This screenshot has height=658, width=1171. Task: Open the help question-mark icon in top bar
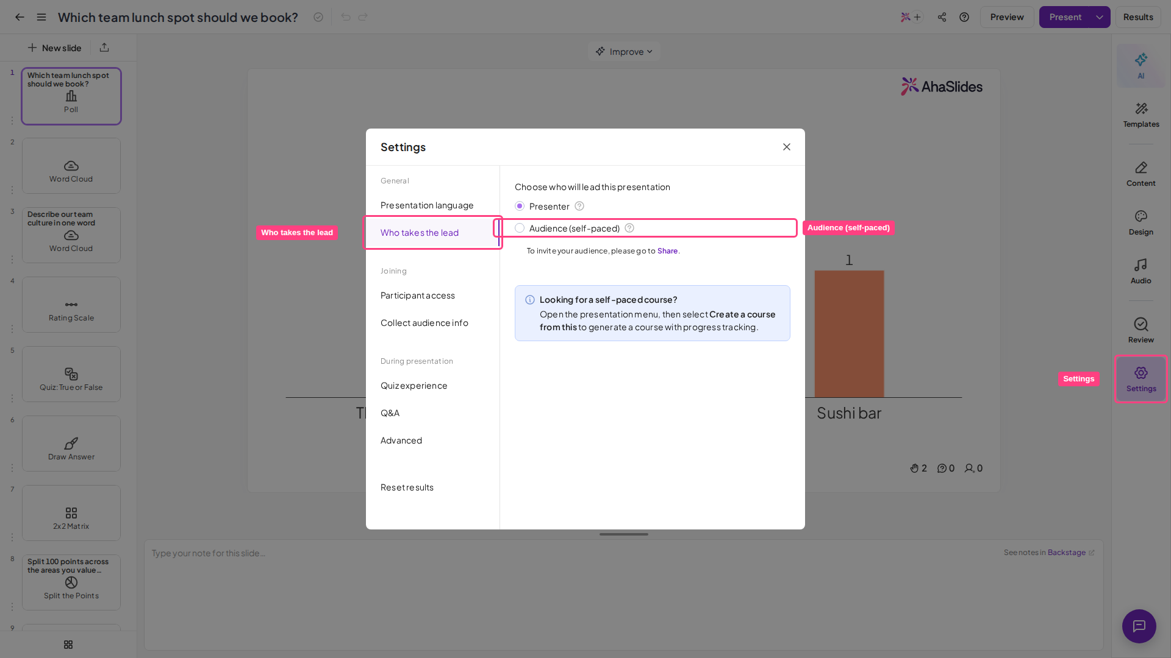964,17
